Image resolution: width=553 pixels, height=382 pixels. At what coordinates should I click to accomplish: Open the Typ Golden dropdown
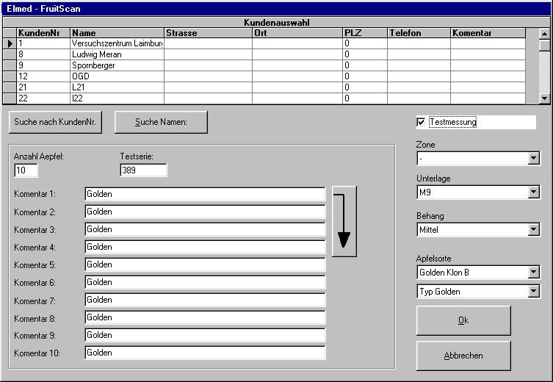click(x=533, y=292)
